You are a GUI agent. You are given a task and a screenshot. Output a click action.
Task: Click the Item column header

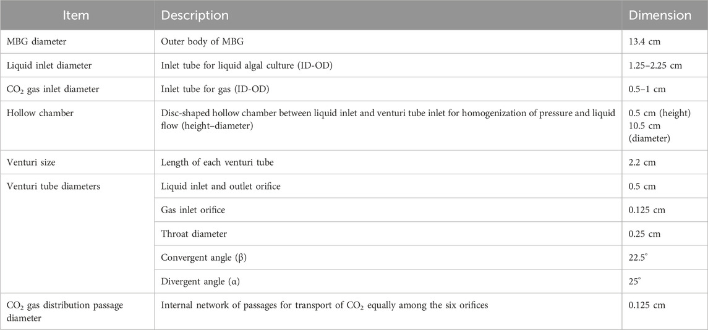(x=77, y=16)
